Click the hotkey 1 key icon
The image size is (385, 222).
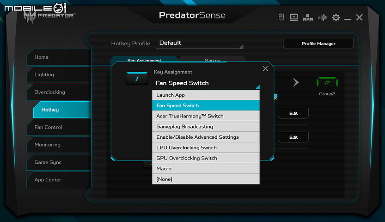tap(137, 78)
